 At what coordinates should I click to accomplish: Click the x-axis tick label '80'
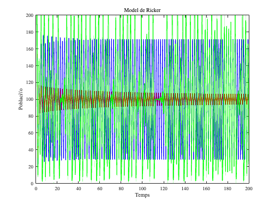(x=121, y=189)
